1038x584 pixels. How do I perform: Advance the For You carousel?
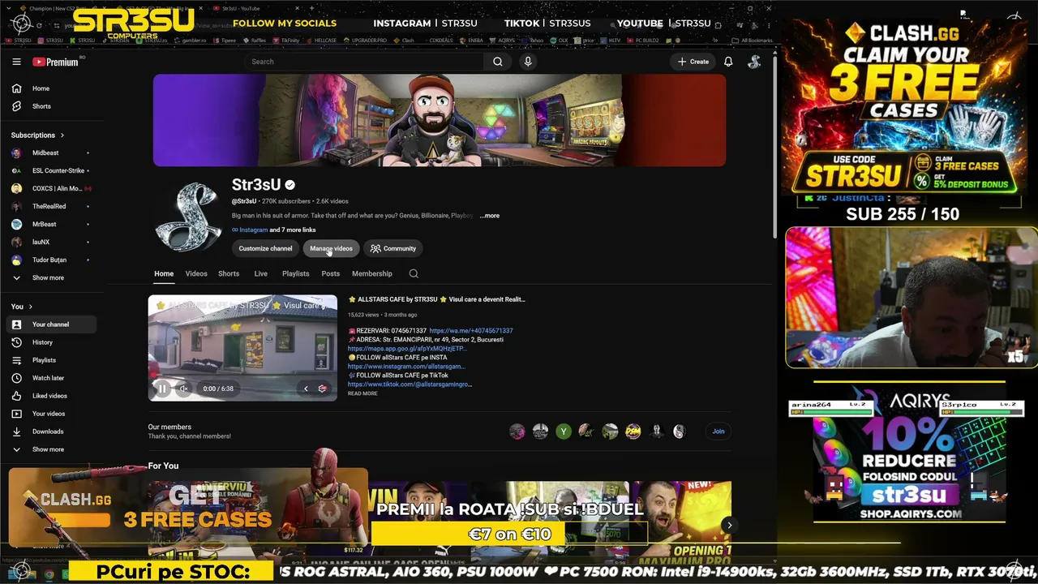pos(729,525)
